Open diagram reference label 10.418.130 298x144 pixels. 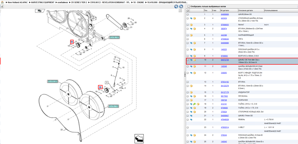pyautogui.click(x=114, y=106)
